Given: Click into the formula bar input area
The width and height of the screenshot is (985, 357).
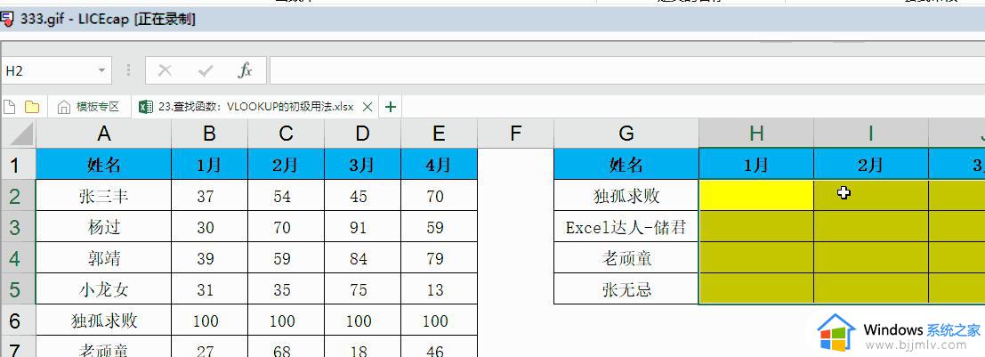Looking at the screenshot, I should point(627,70).
